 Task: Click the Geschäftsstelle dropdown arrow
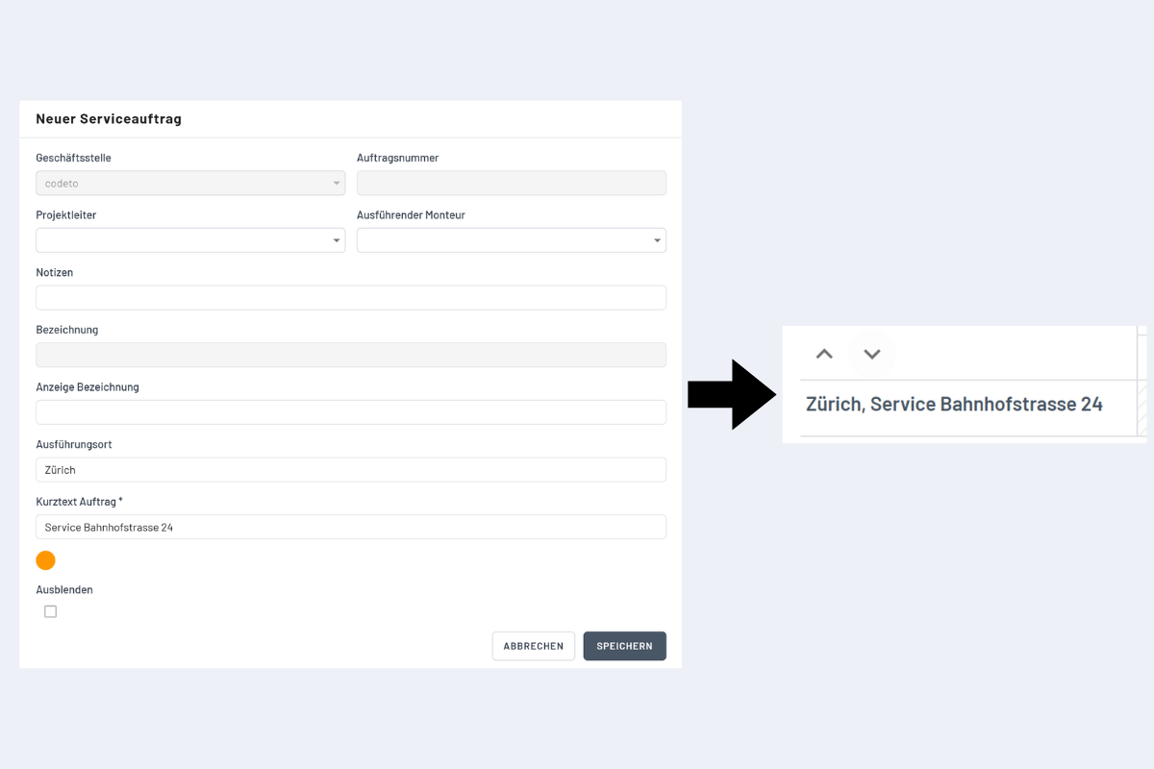pyautogui.click(x=336, y=183)
